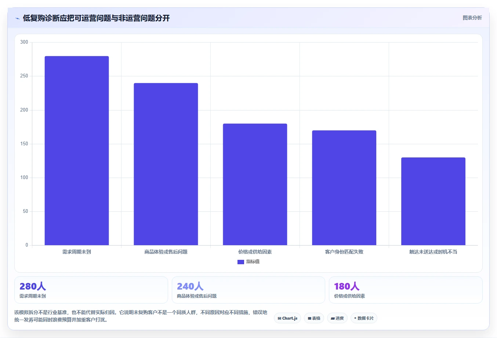Screen dimensions: 497x338
Task: Click the y-axis value 250
Action: [x=24, y=76]
